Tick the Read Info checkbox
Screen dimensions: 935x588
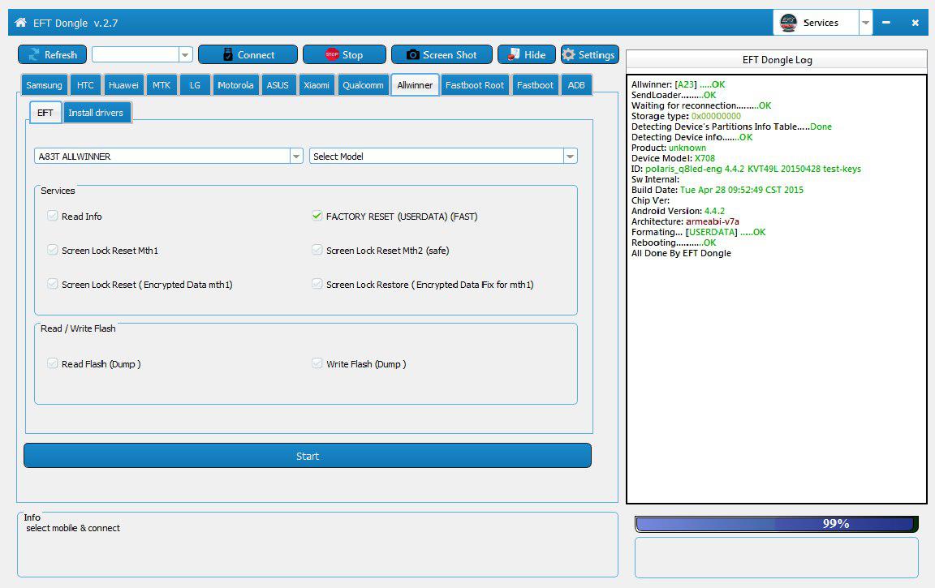tap(53, 217)
